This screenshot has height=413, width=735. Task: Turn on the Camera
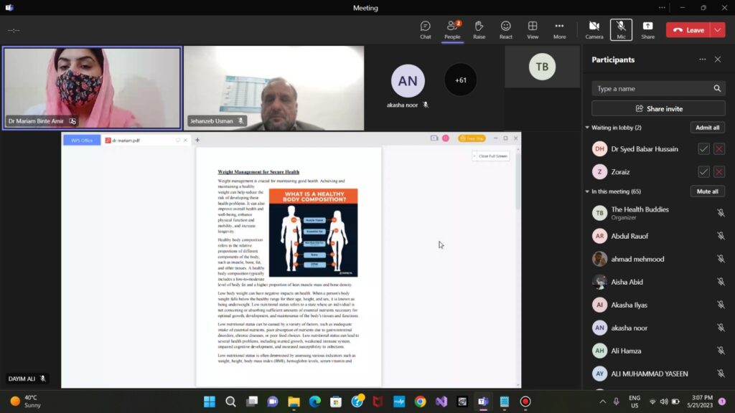[594, 30]
